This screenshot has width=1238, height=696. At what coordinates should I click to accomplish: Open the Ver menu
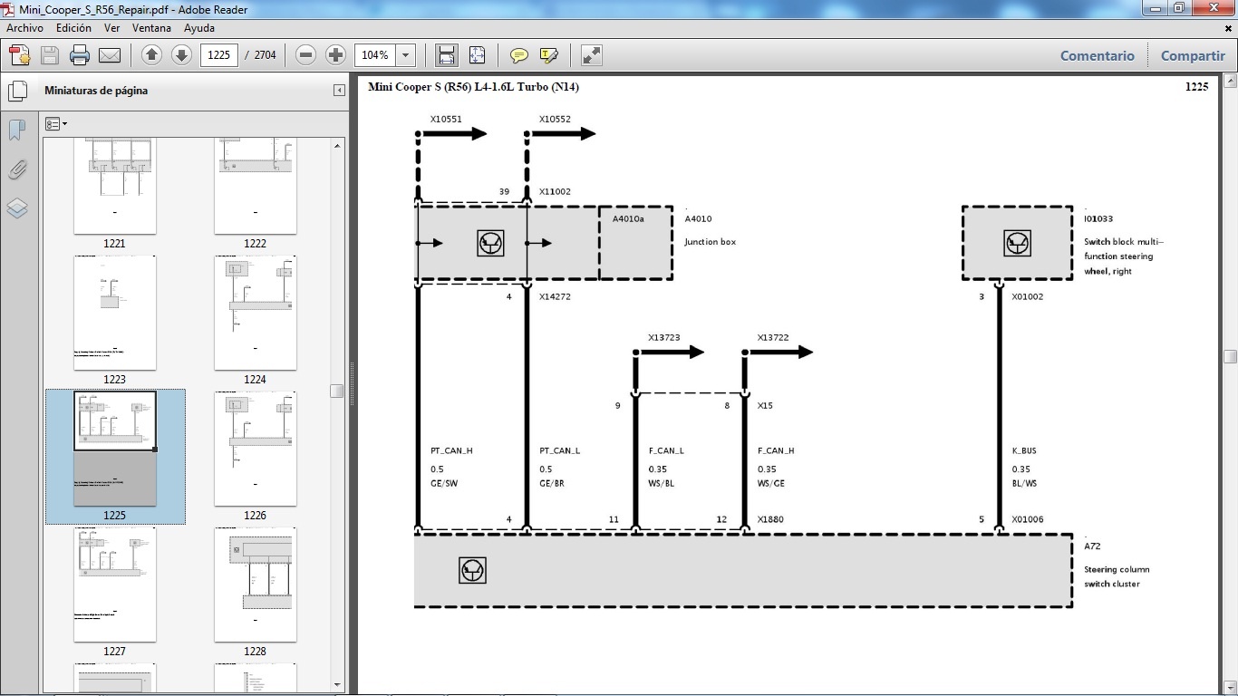112,28
